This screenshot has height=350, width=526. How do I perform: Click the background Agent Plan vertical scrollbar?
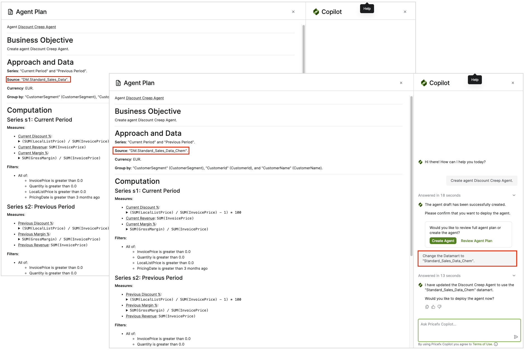click(303, 49)
